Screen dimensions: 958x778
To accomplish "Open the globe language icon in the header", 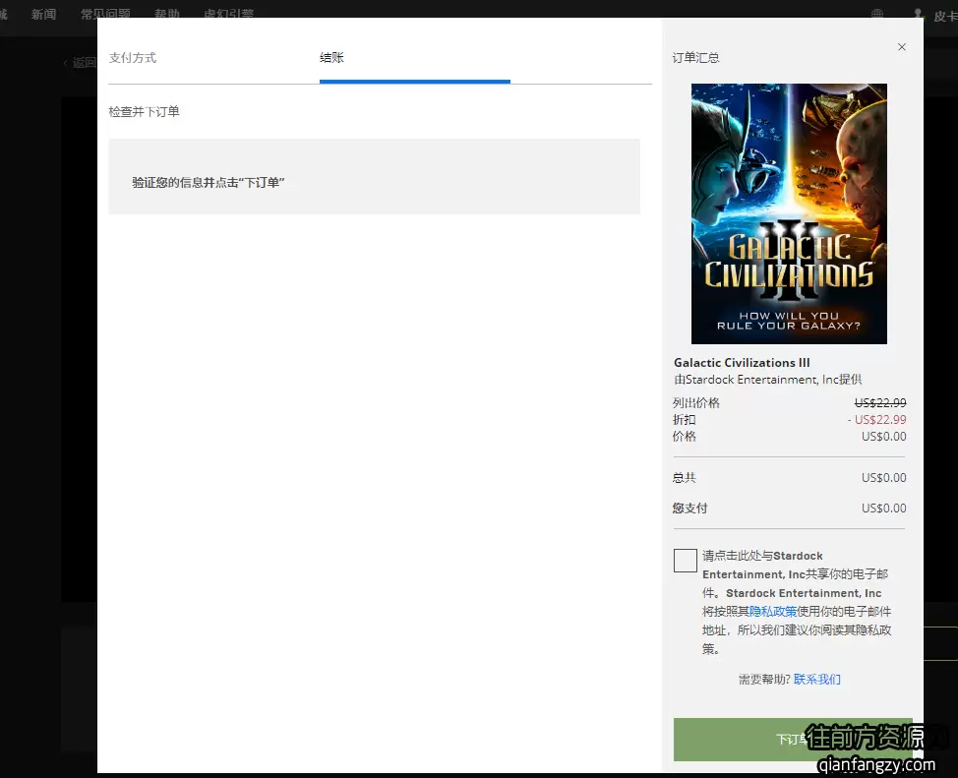I will click(x=876, y=14).
